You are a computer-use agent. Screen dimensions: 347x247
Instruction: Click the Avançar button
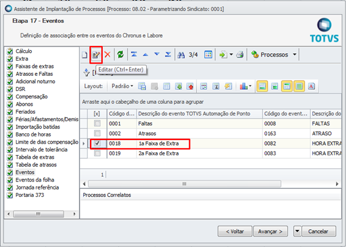coord(271,231)
